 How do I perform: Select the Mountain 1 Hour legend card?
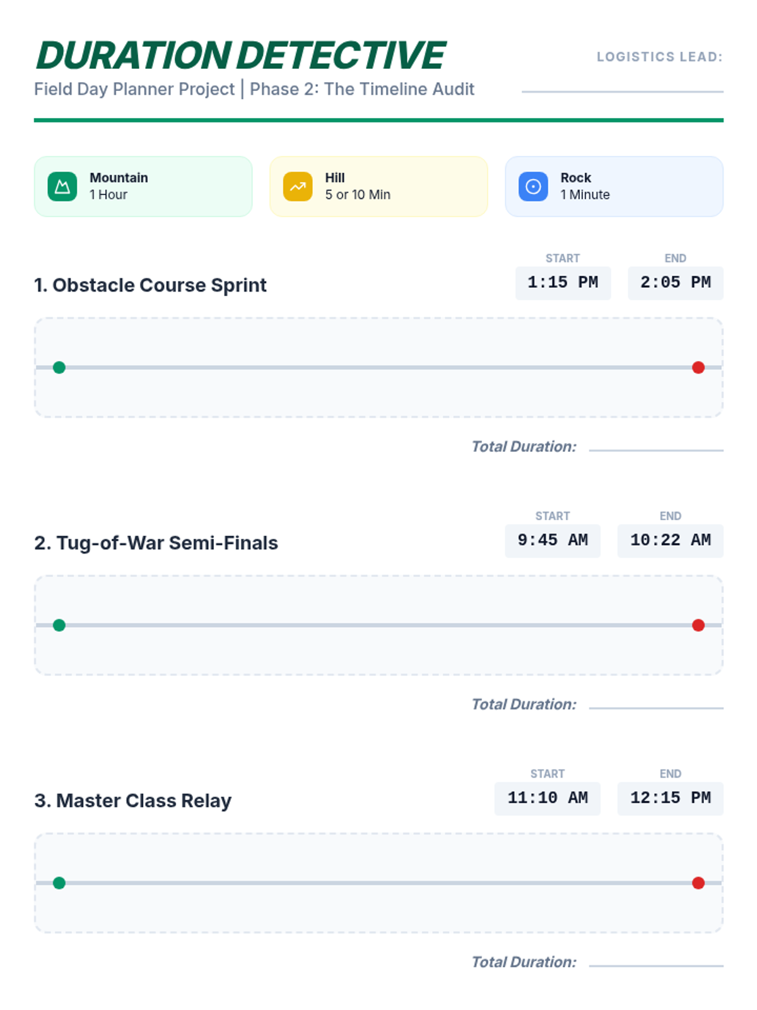pyautogui.click(x=143, y=186)
